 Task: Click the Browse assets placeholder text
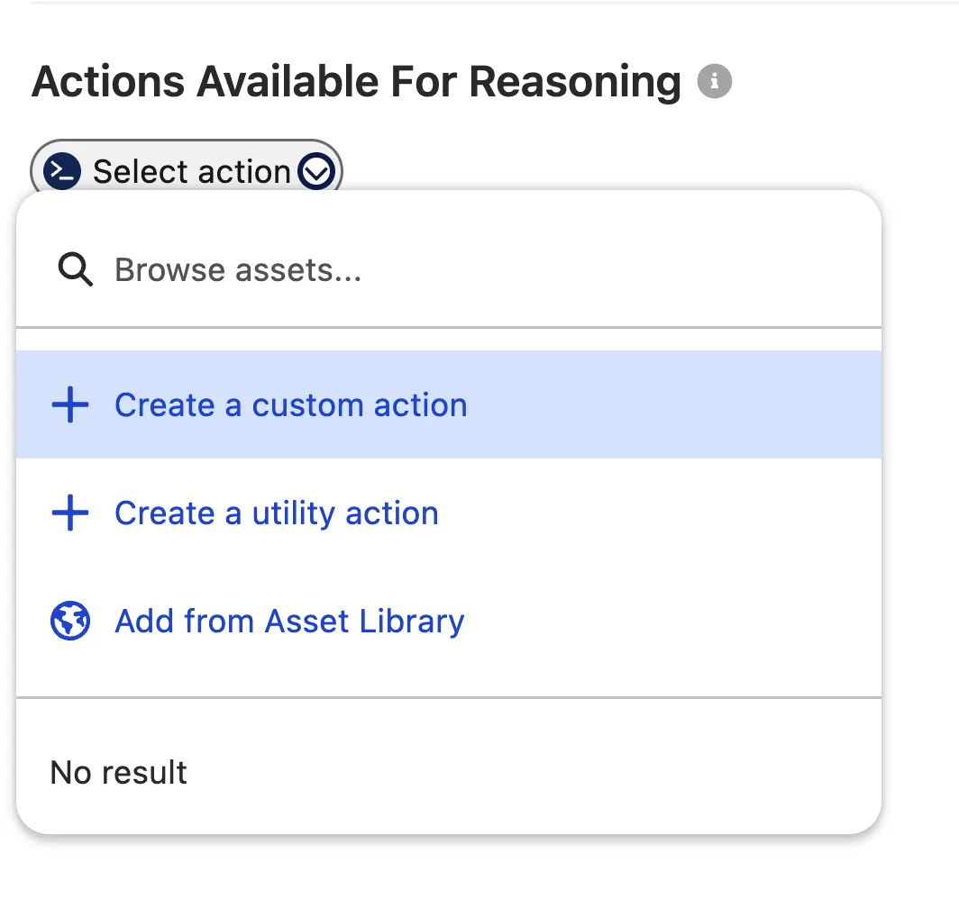(239, 270)
